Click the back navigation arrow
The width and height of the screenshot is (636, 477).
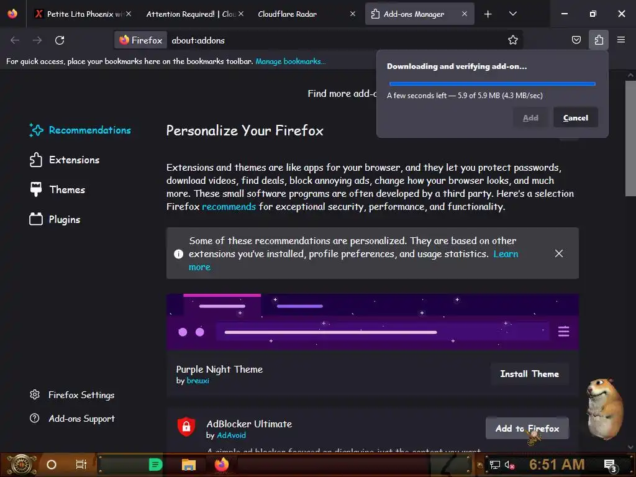15,40
